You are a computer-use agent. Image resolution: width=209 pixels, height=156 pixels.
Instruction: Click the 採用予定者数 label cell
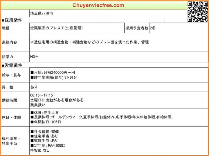tap(137, 28)
